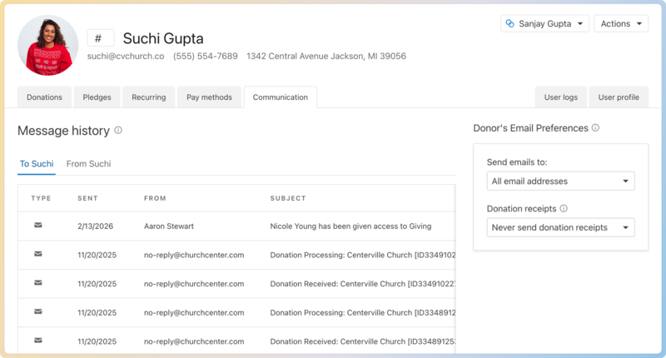Viewport: 666px width, 358px height.
Task: Click the envelope icon in the 2/13/2026 row
Action: tap(38, 225)
